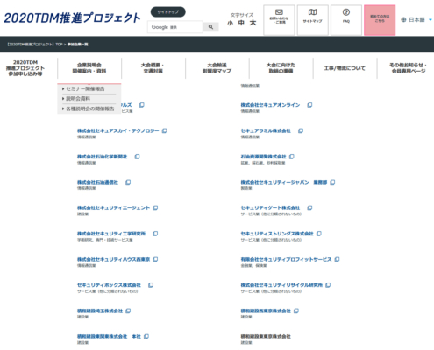The width and height of the screenshot is (434, 350).
Task: Click the pink first-time visitors button
Action: 380,20
